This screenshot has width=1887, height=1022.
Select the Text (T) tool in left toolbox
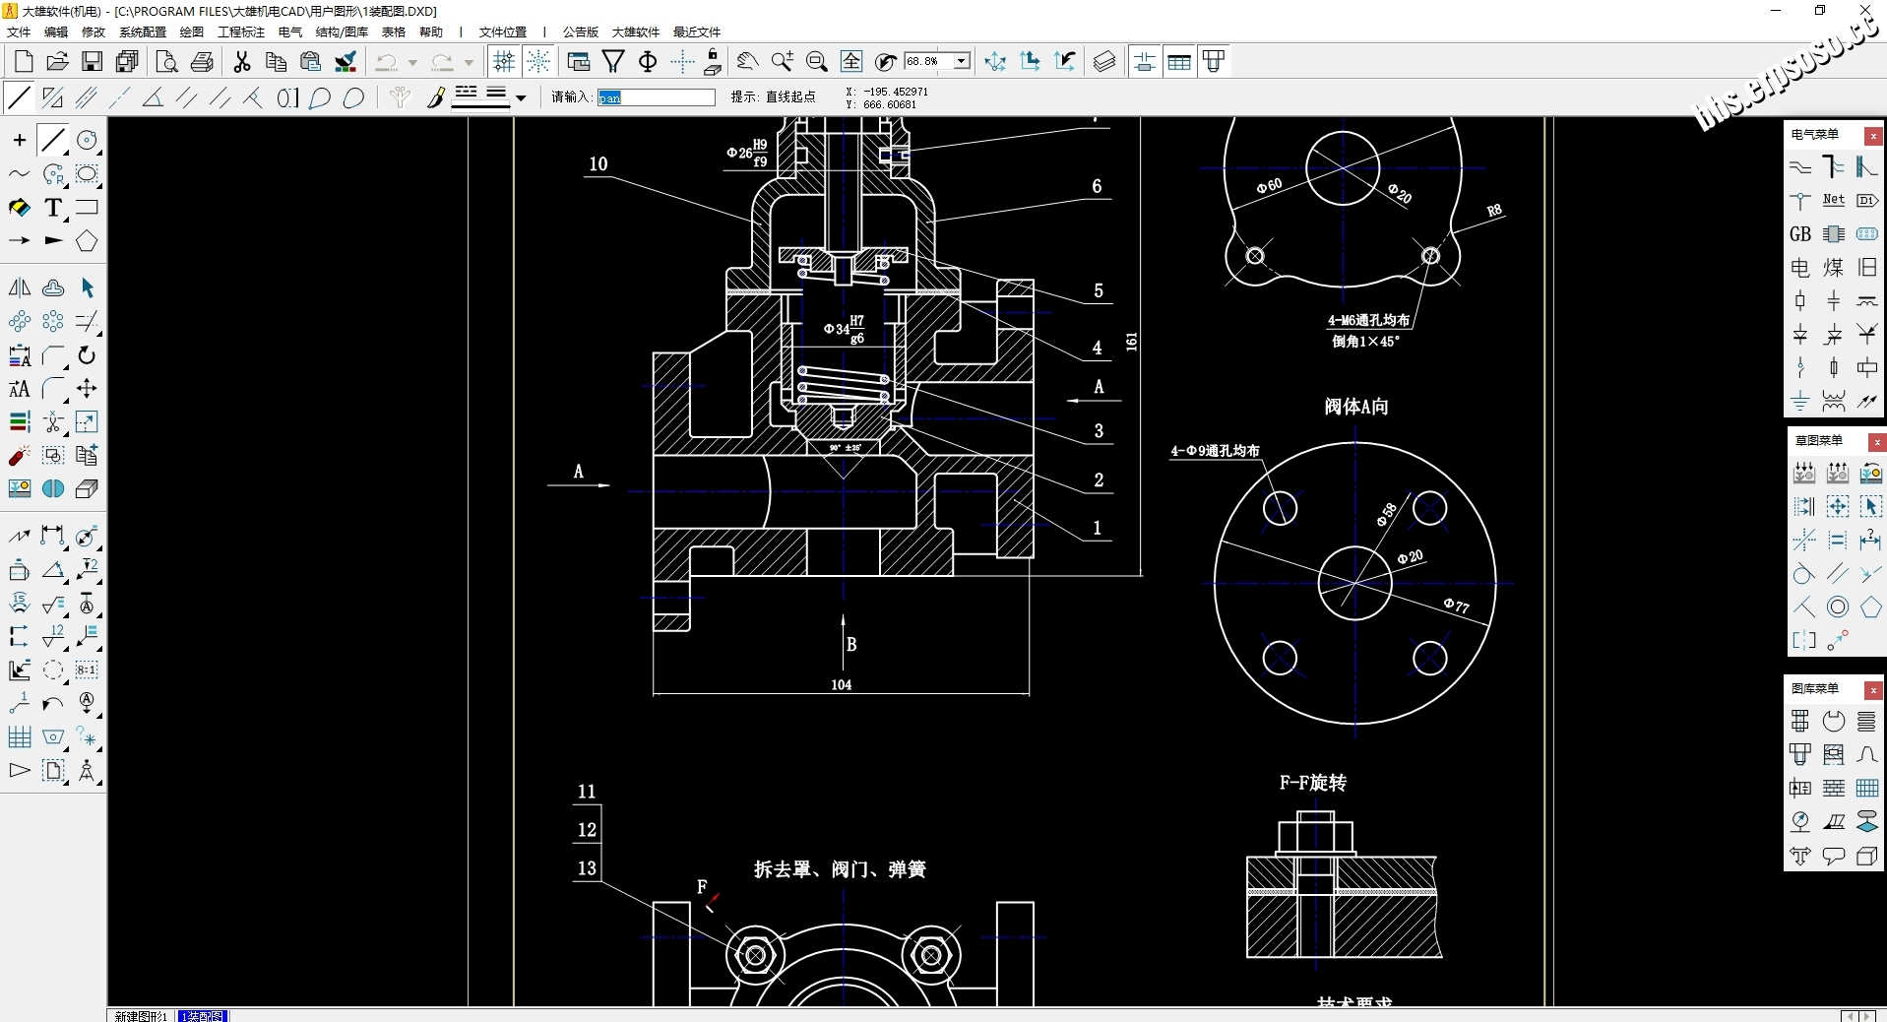coord(53,208)
